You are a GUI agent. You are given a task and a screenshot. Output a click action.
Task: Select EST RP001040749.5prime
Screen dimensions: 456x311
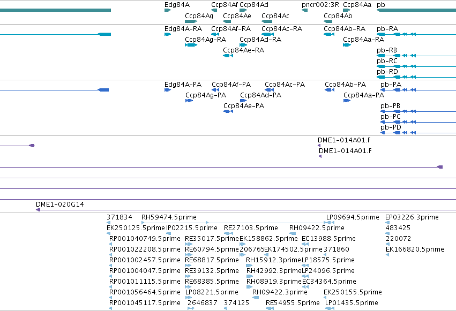(x=145, y=239)
